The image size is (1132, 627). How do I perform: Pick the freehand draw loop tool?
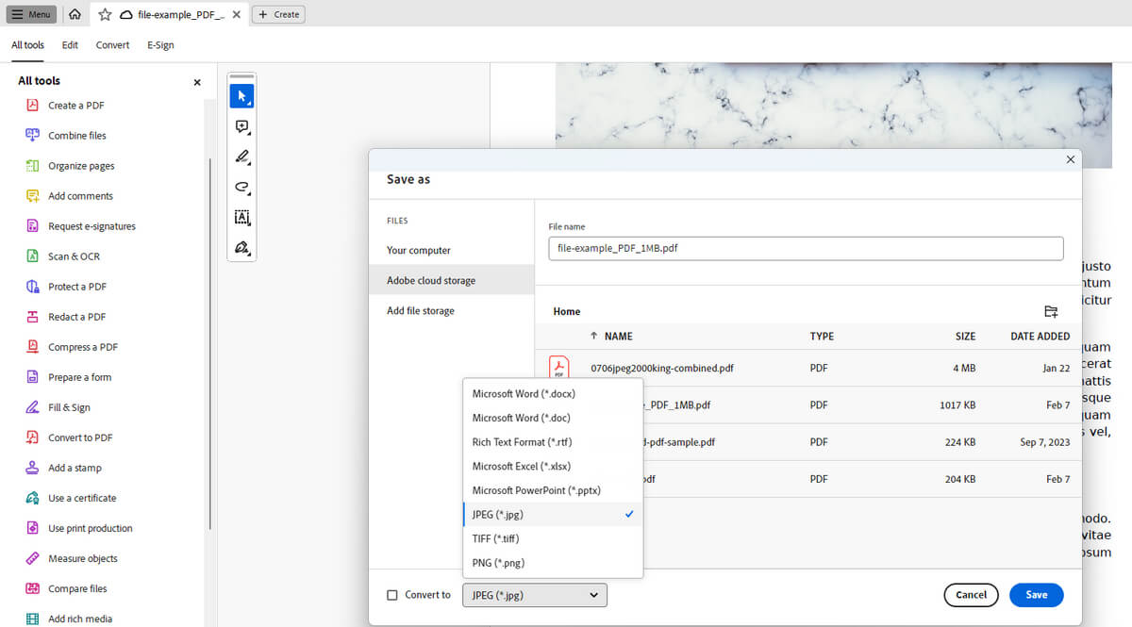tap(241, 188)
